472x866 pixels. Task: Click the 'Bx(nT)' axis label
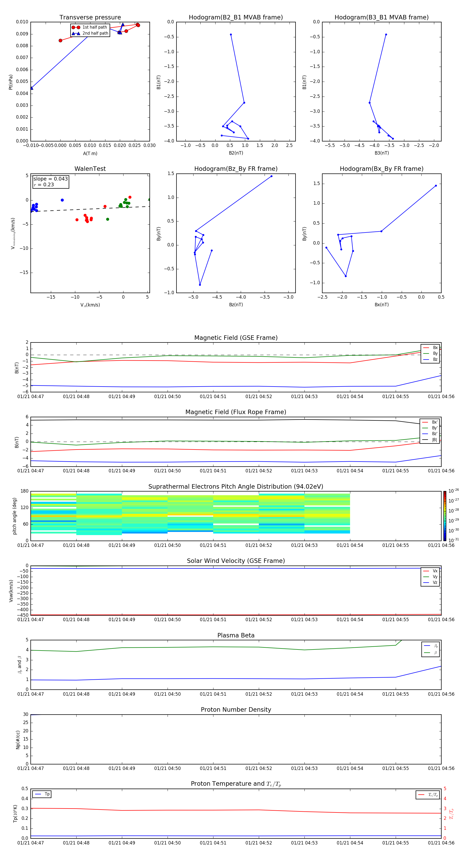(382, 305)
